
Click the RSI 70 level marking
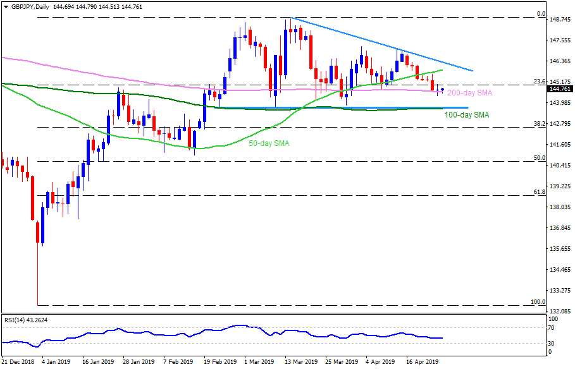click(x=552, y=328)
